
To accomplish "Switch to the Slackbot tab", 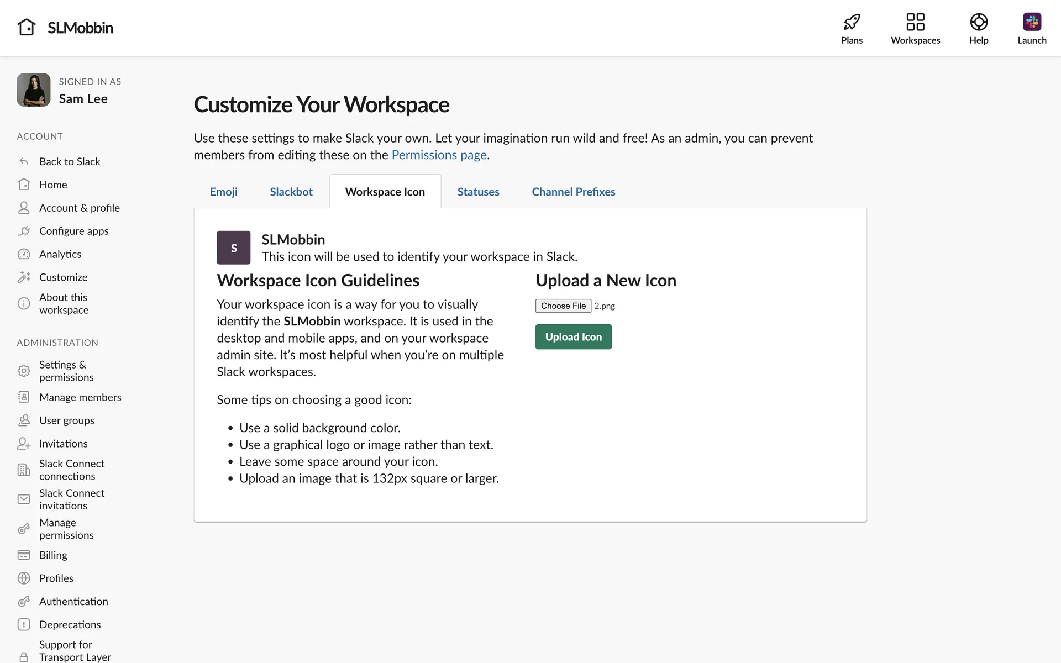I will pyautogui.click(x=291, y=192).
